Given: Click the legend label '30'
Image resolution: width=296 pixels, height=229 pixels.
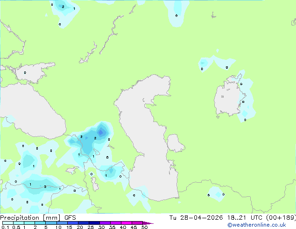Looking at the screenshot, I should (102, 227).
